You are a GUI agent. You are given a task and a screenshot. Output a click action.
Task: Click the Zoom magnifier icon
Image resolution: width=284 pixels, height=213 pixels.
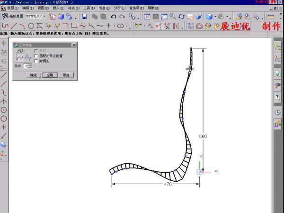[x=173, y=17]
